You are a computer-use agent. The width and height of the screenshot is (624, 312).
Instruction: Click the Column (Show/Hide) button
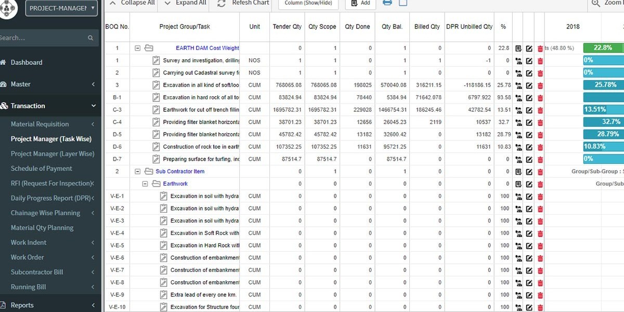(308, 4)
